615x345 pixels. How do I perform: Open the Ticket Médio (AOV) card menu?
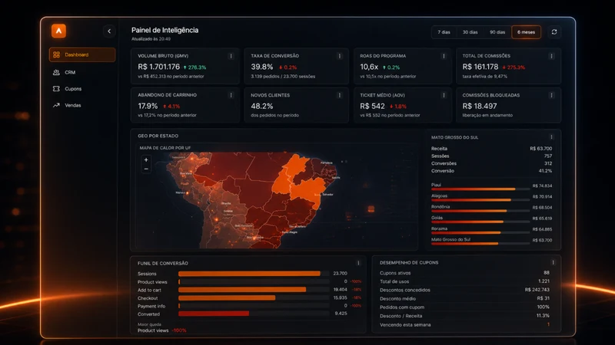[444, 95]
